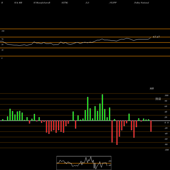Click the '(Valley National' company name text

pyautogui.click(x=141, y=3)
